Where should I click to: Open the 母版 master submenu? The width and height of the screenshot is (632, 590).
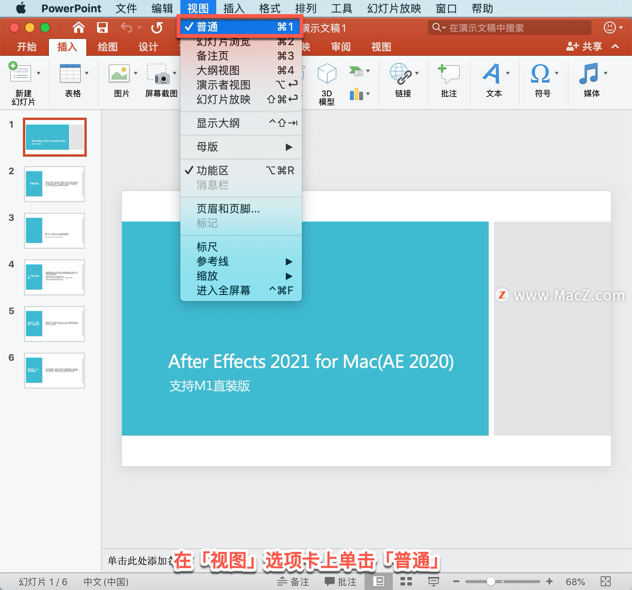pyautogui.click(x=241, y=147)
